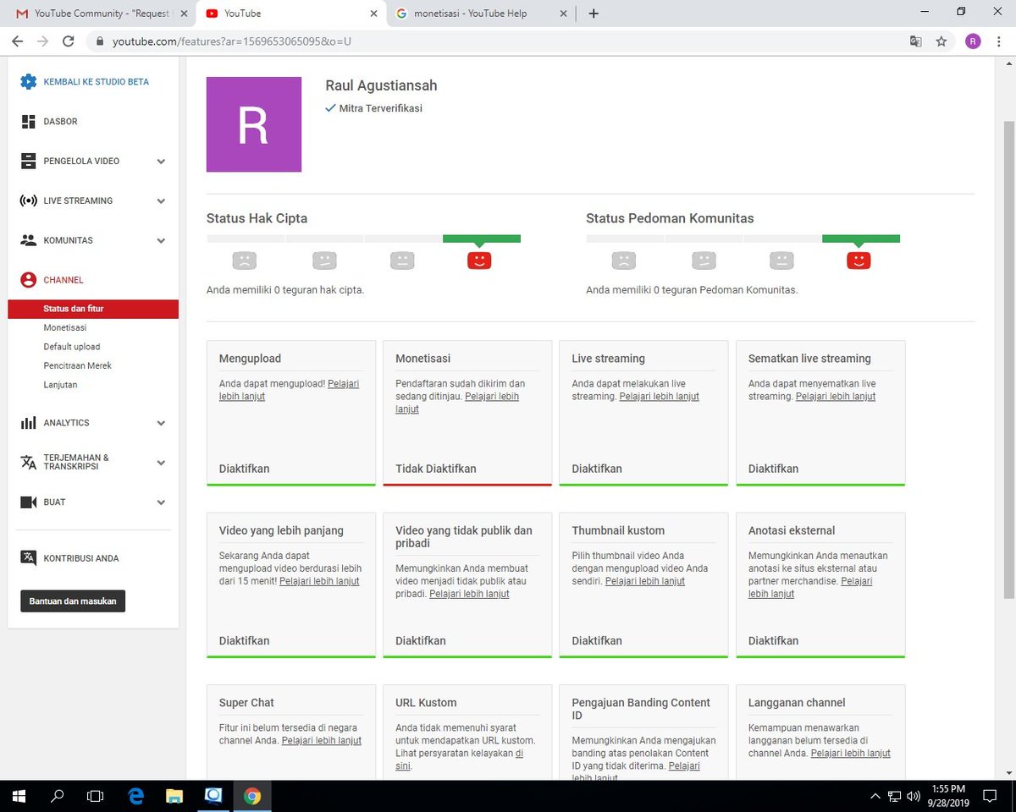Screen dimensions: 1016x812
Task: Open the Windows notification center icon
Action: click(x=989, y=796)
